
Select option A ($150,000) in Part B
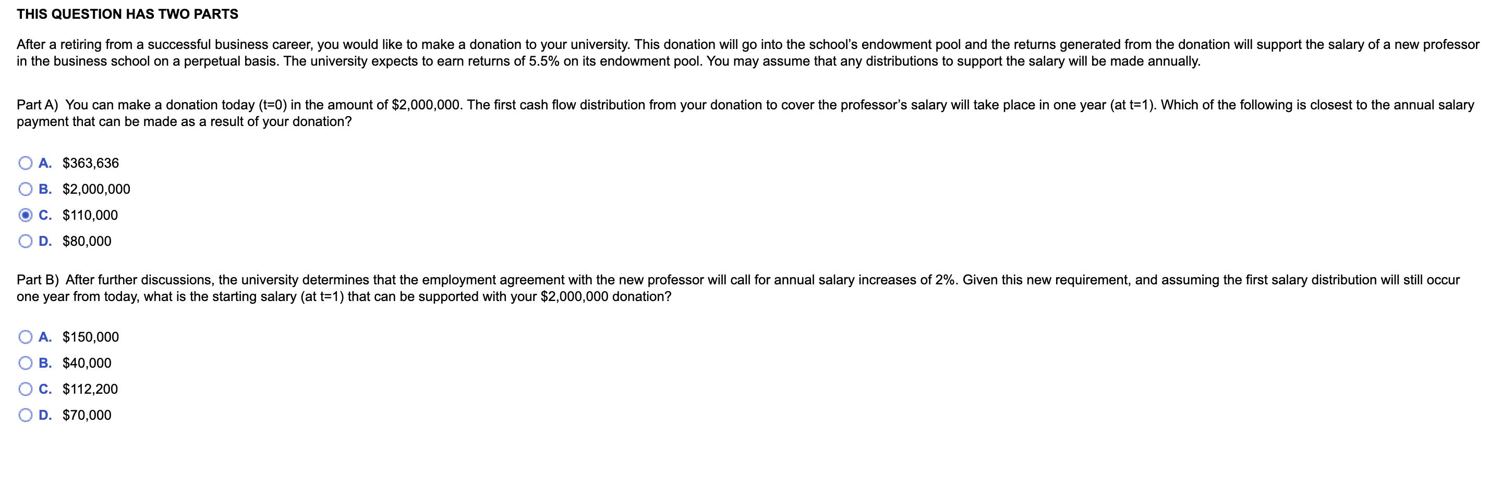(25, 337)
